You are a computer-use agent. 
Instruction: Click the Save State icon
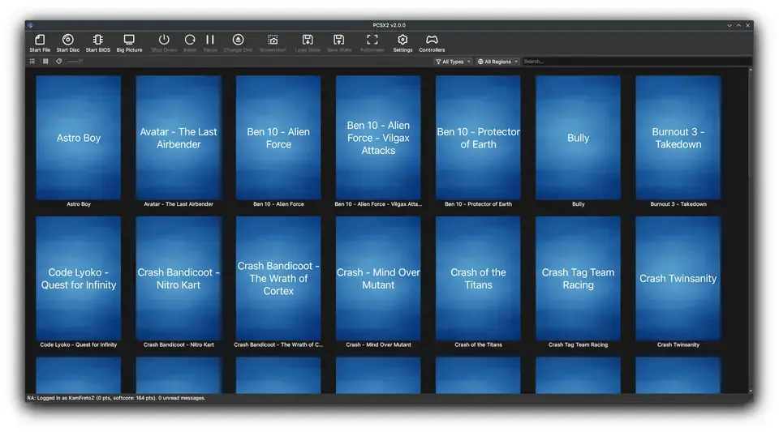click(x=339, y=40)
